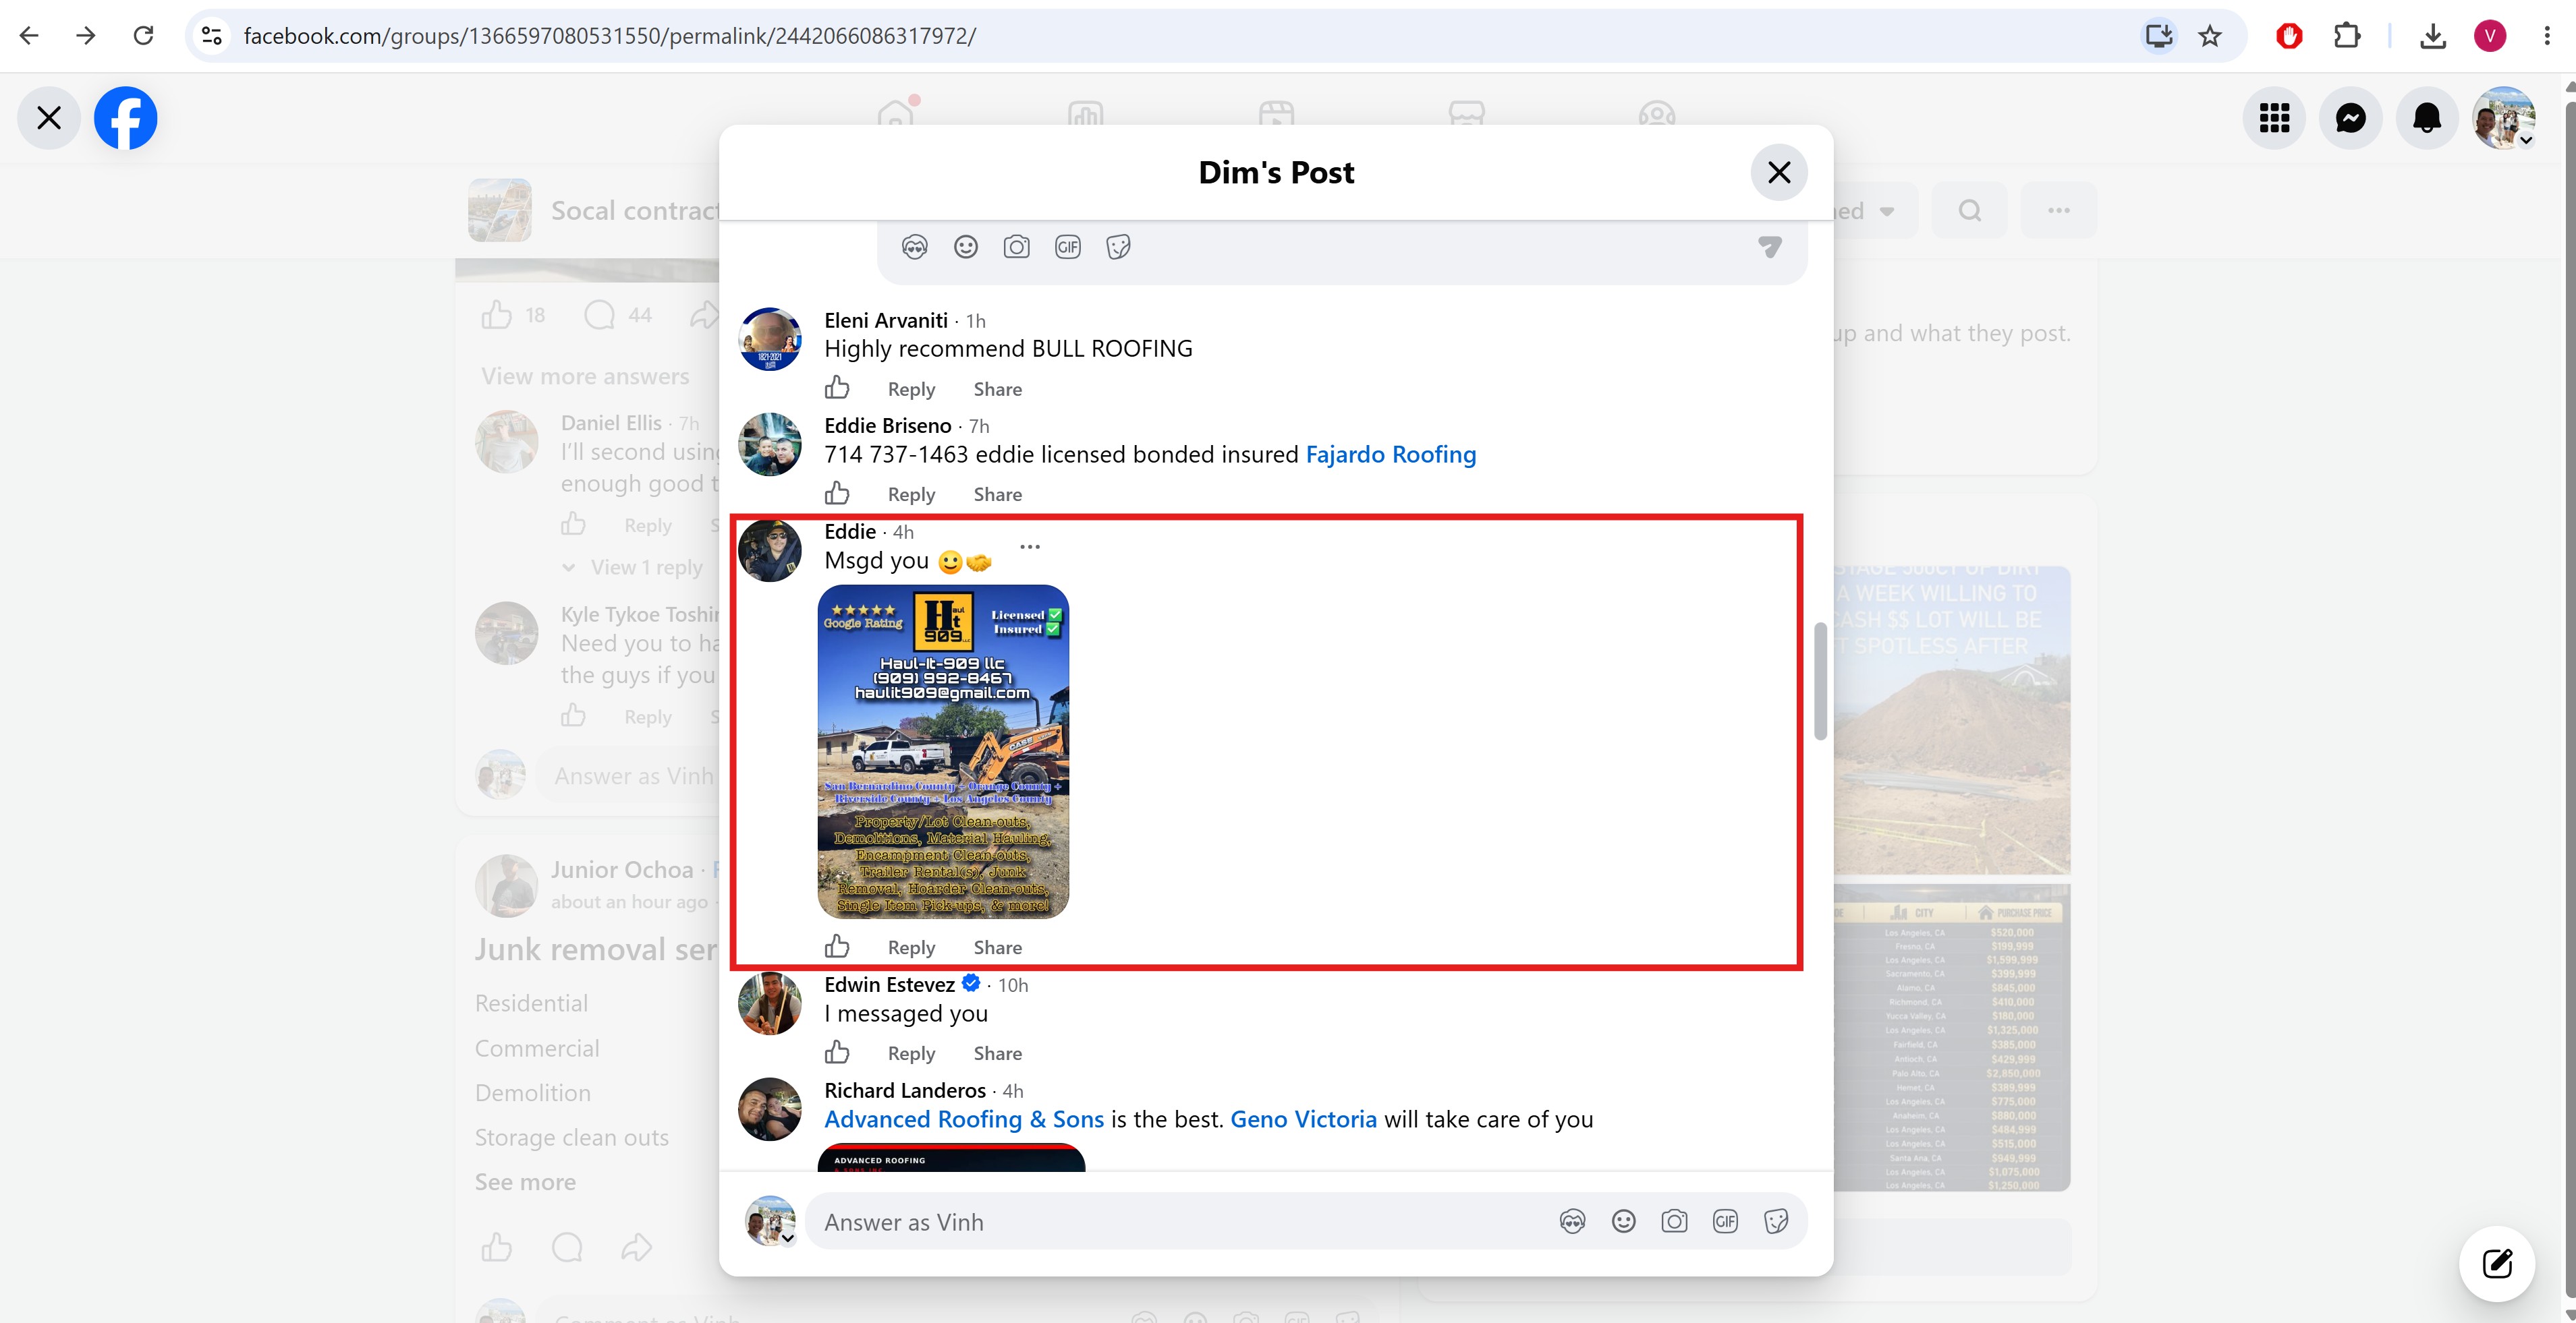Open site information icon in address bar
Screen dimensions: 2576x1323
(211, 36)
